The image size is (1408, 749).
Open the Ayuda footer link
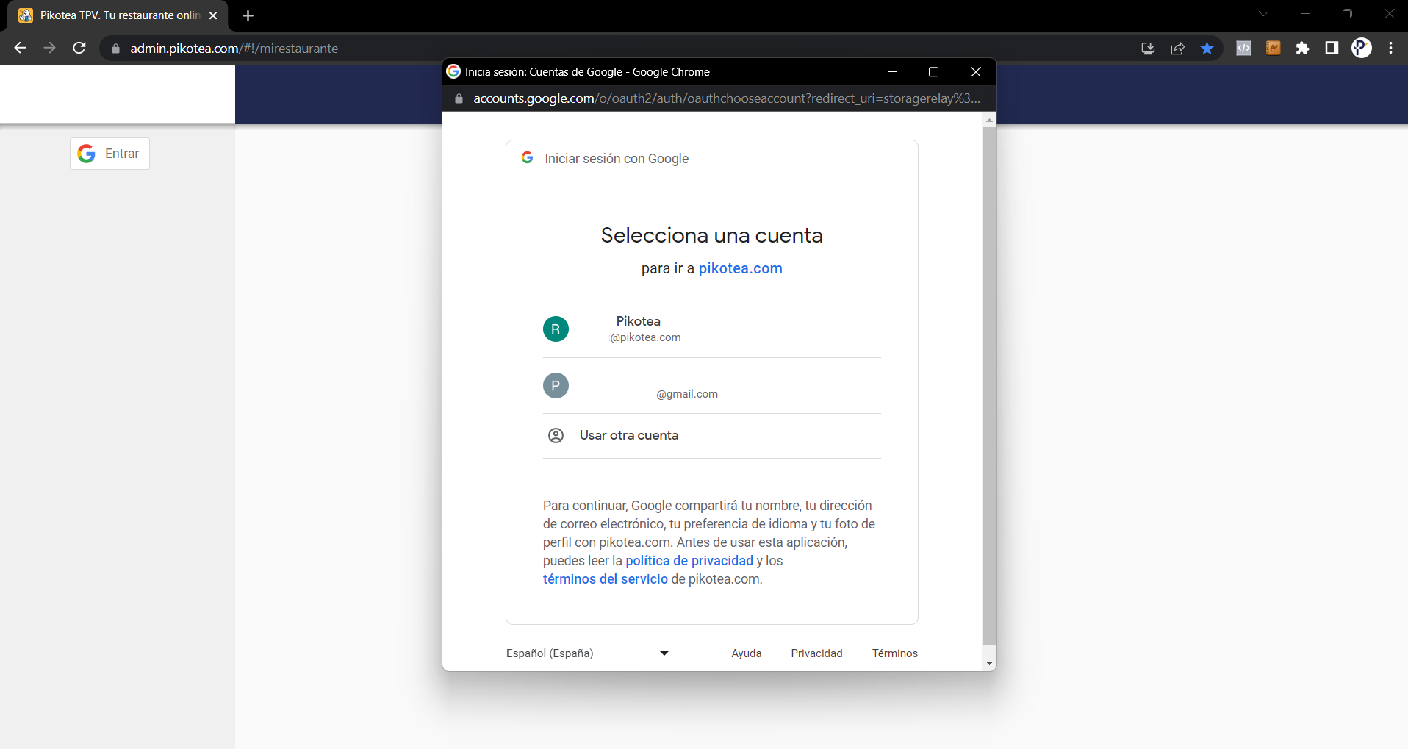click(x=746, y=653)
